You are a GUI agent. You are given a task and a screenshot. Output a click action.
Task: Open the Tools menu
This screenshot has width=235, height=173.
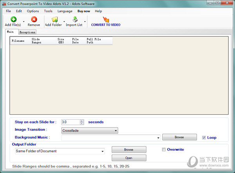[x=48, y=11]
